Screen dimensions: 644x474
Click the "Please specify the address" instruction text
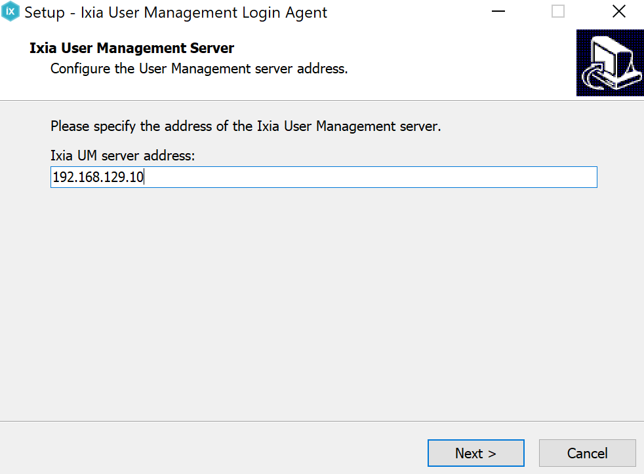245,126
